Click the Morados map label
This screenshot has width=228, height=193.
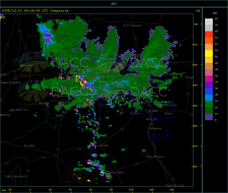point(29,146)
